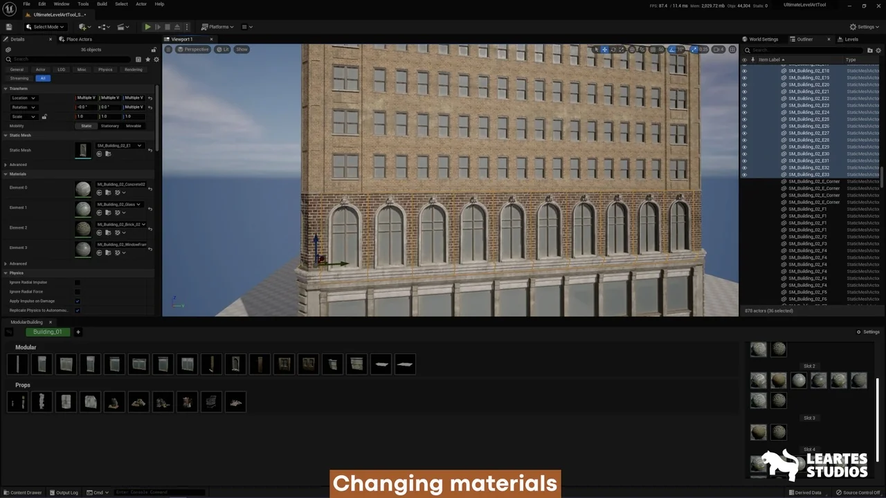The height and width of the screenshot is (498, 886).
Task: Click the Details panel search field
Action: (69, 59)
